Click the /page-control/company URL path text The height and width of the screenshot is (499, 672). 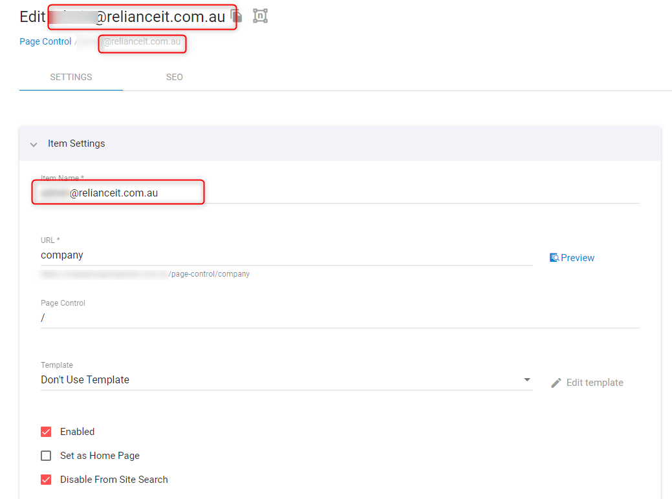(x=209, y=274)
